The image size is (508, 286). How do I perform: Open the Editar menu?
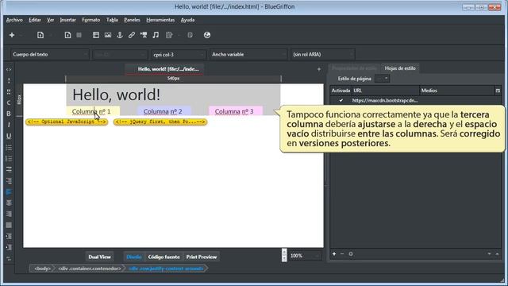(x=35, y=20)
